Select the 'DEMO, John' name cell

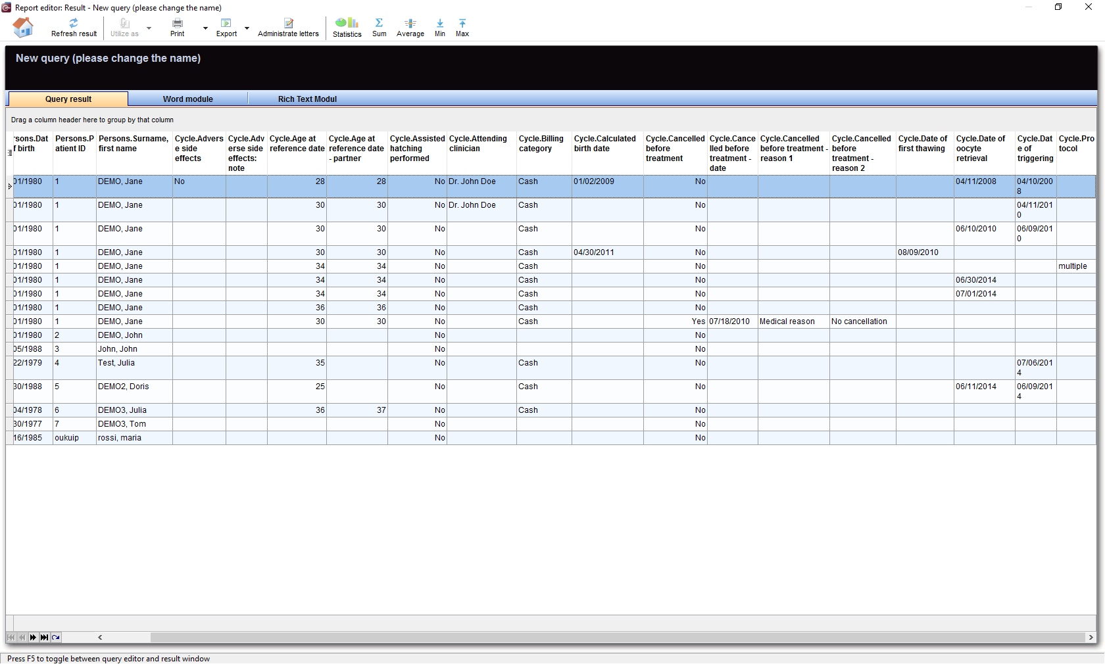pyautogui.click(x=134, y=335)
